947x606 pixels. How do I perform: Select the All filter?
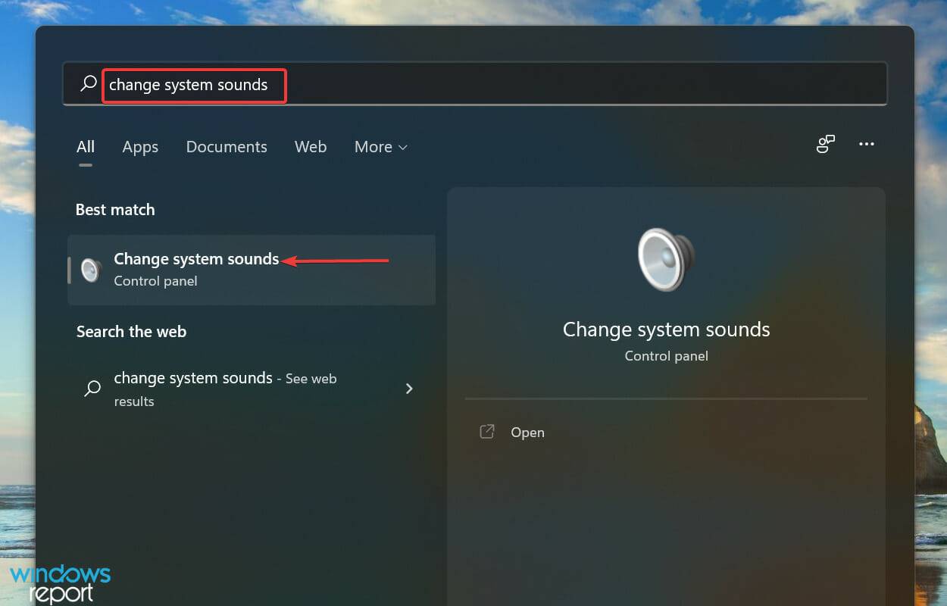click(x=85, y=147)
